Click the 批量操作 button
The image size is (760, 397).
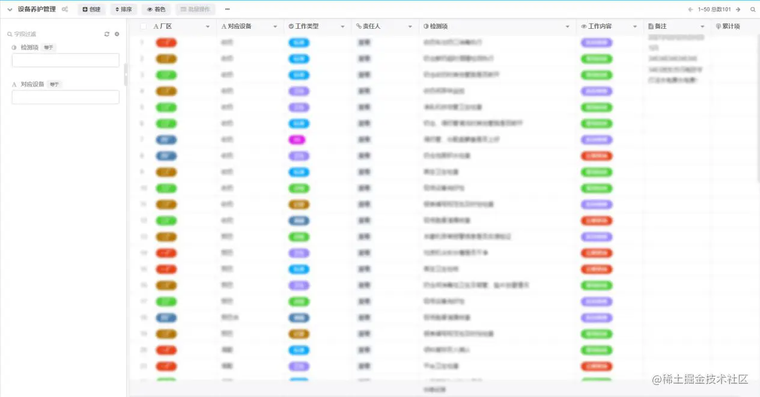tap(195, 10)
